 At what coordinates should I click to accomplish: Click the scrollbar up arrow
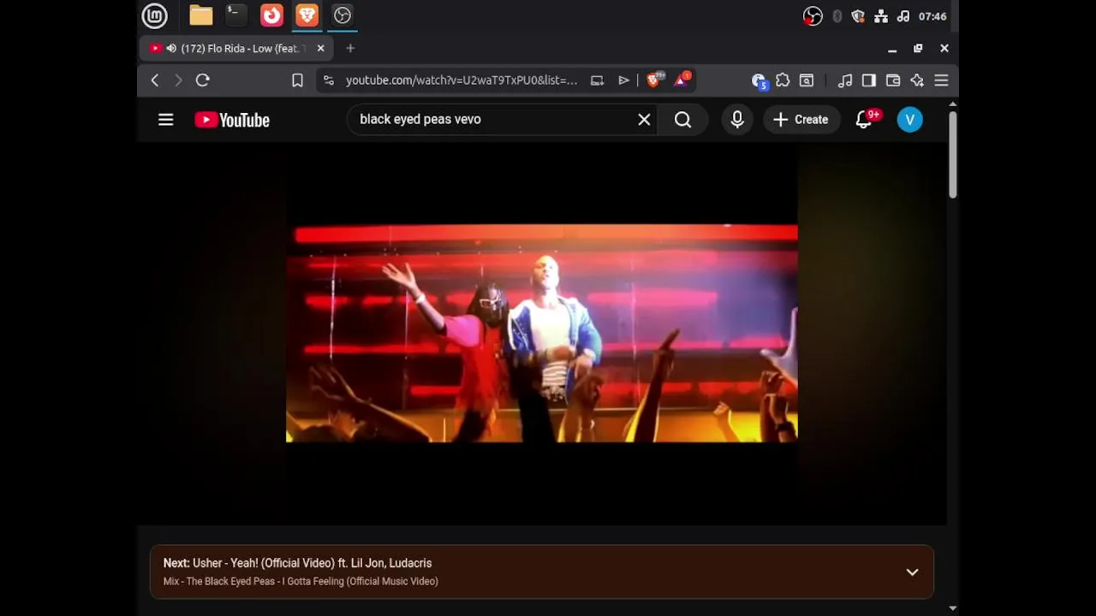click(x=952, y=104)
